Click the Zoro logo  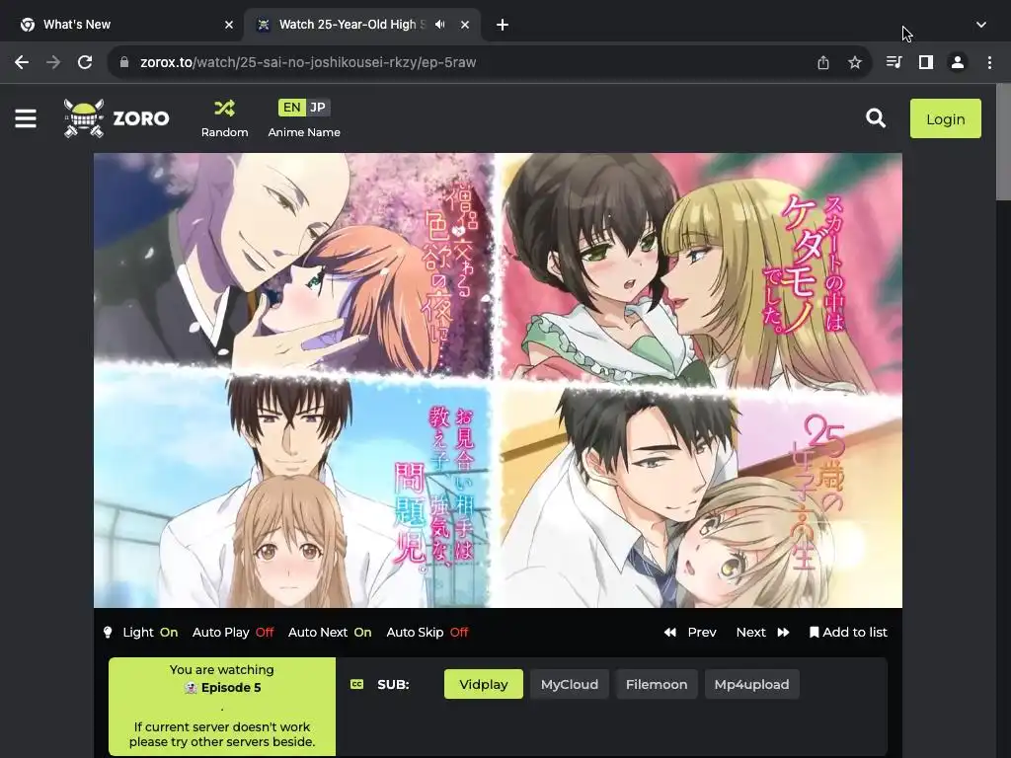117,118
